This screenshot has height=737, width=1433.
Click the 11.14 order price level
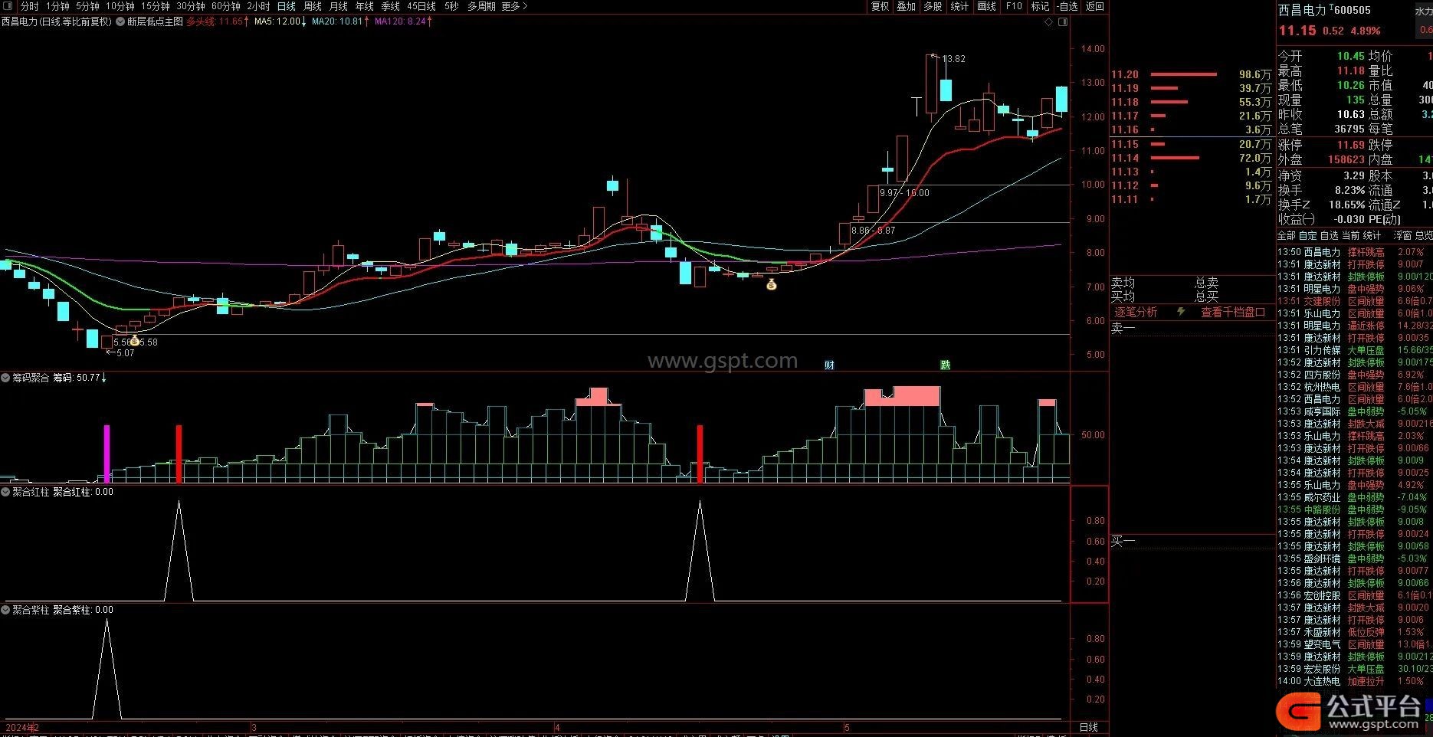(1125, 158)
